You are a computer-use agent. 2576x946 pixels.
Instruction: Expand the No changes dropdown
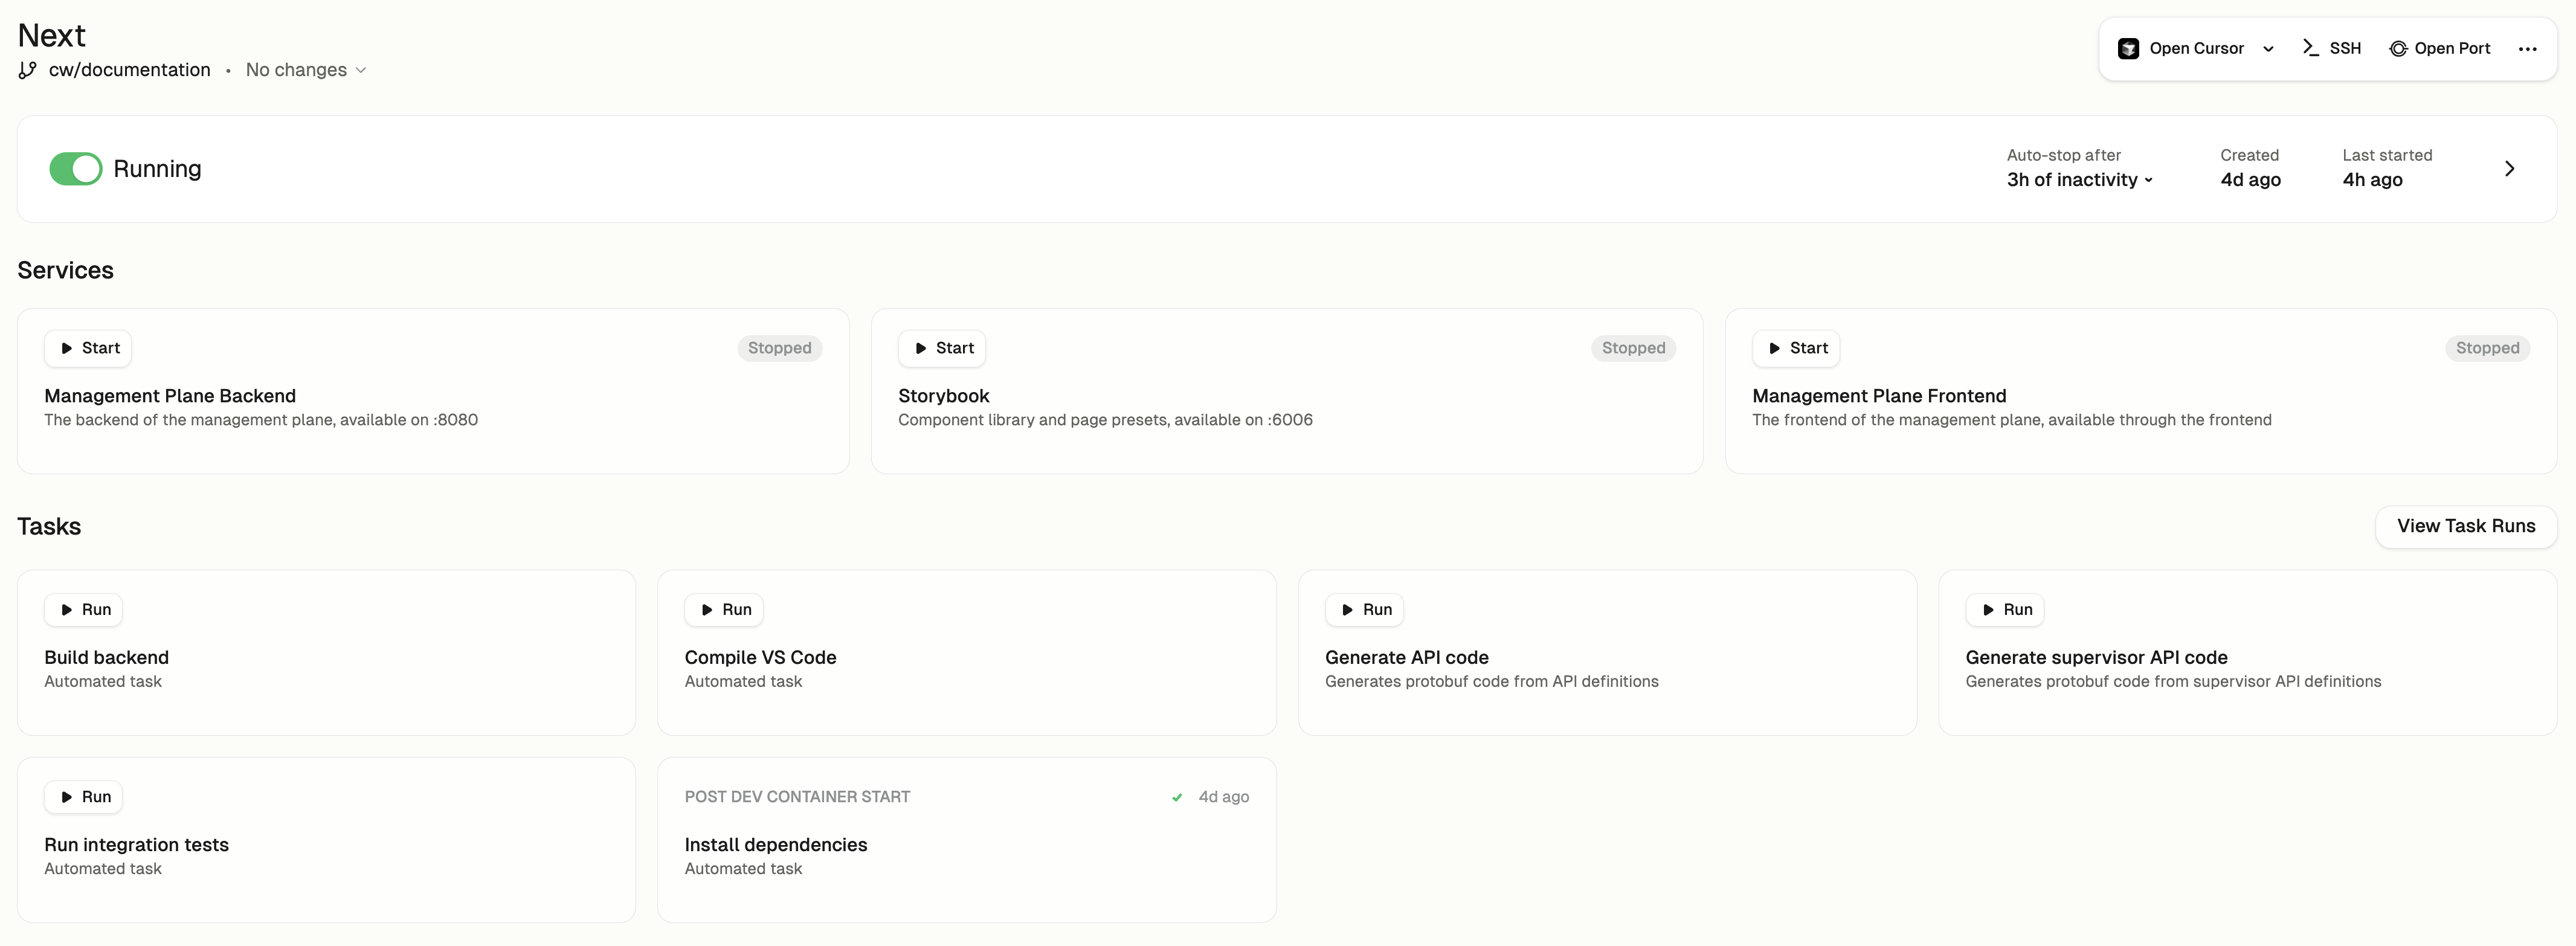(306, 70)
